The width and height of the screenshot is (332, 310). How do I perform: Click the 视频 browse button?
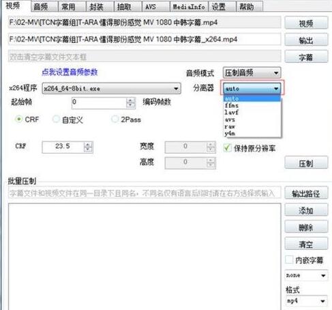[x=306, y=23]
